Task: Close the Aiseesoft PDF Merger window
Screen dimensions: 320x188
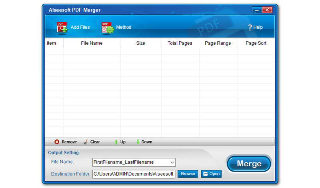Action: click(267, 10)
